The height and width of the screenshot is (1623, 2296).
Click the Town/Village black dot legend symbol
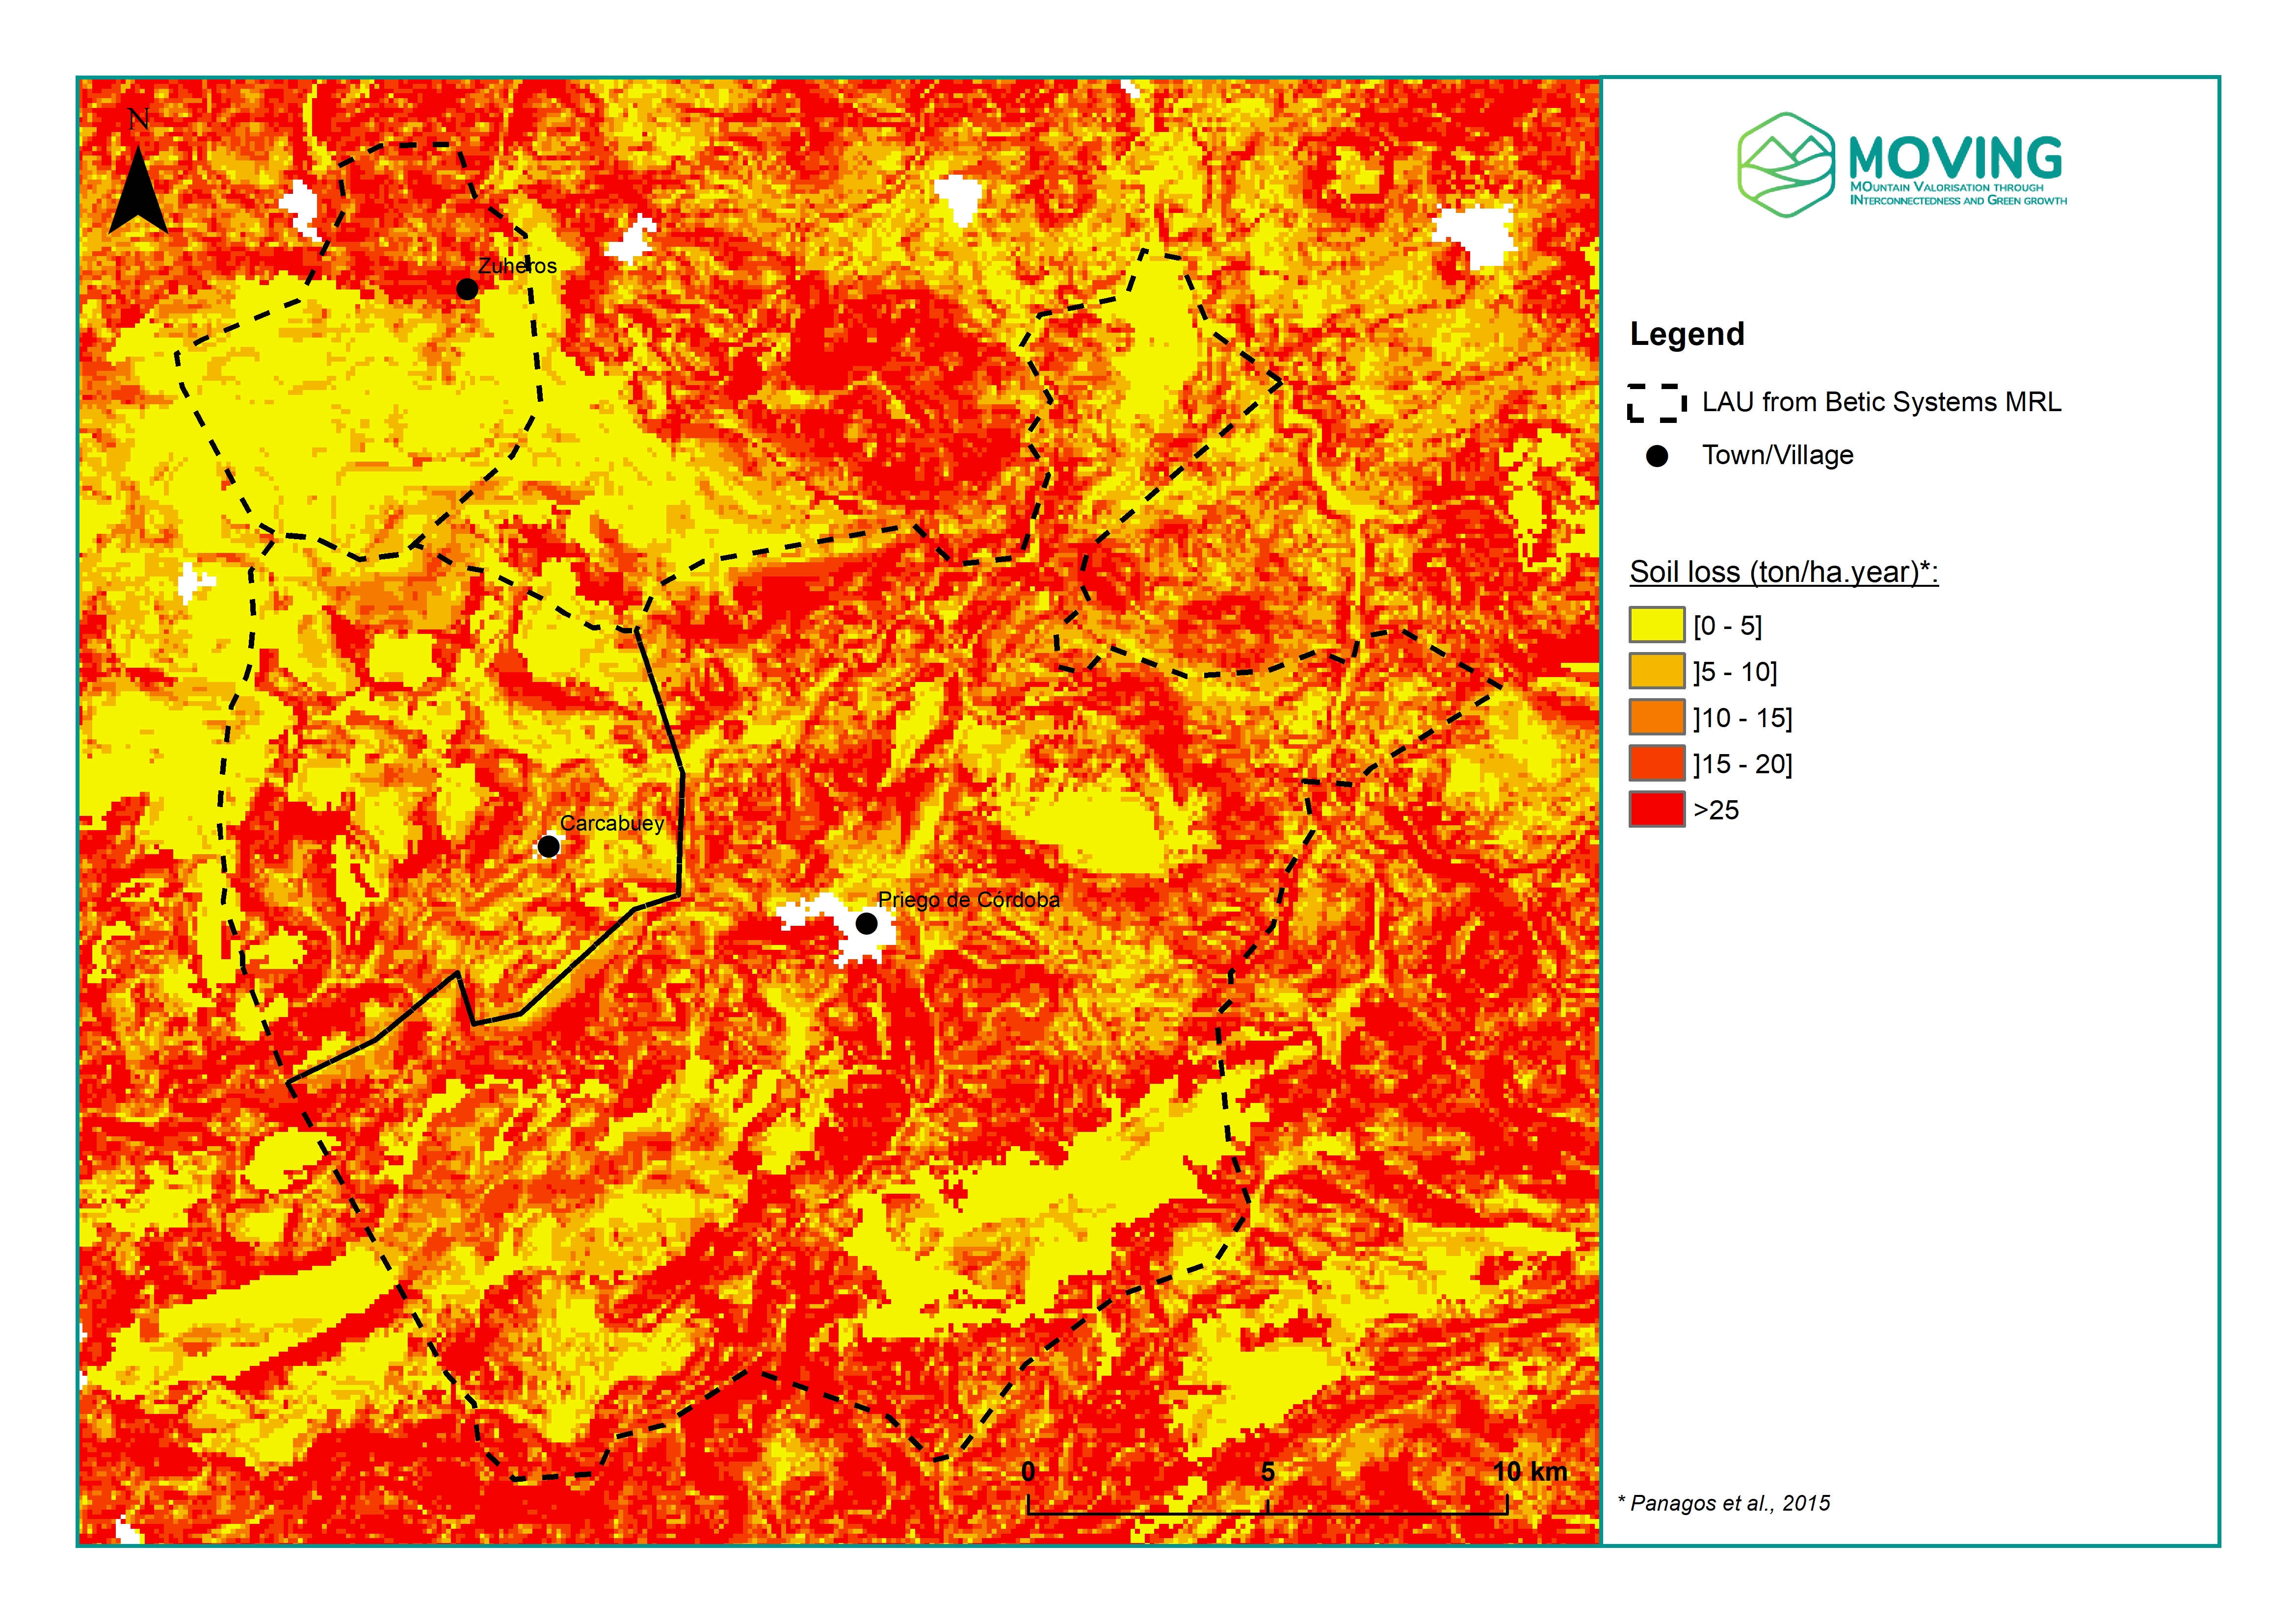pyautogui.click(x=1657, y=456)
